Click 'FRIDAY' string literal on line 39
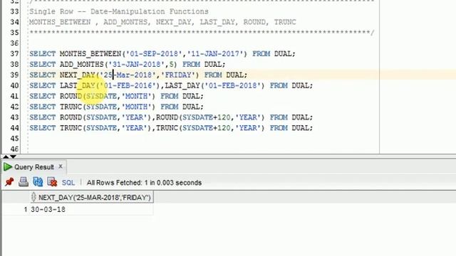The width and height of the screenshot is (456, 256). coord(178,75)
